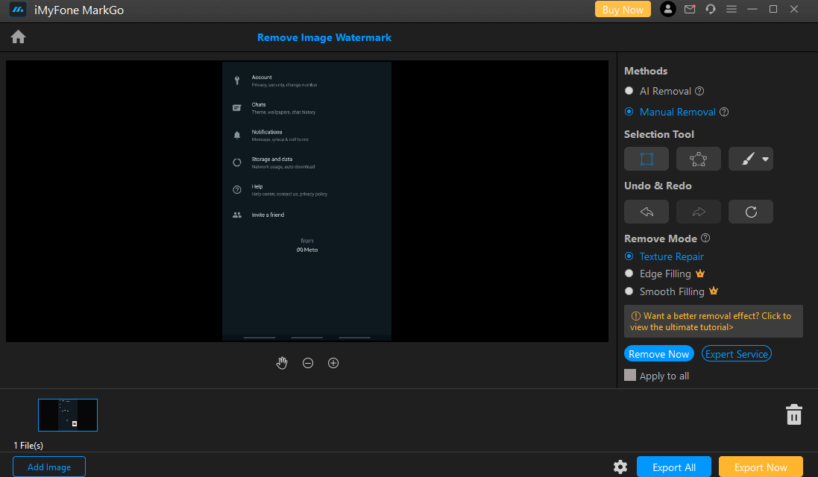
Task: Show help for AI Removal
Action: 699,91
